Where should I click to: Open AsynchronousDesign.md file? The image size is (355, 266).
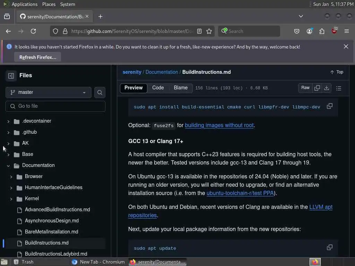(x=52, y=221)
